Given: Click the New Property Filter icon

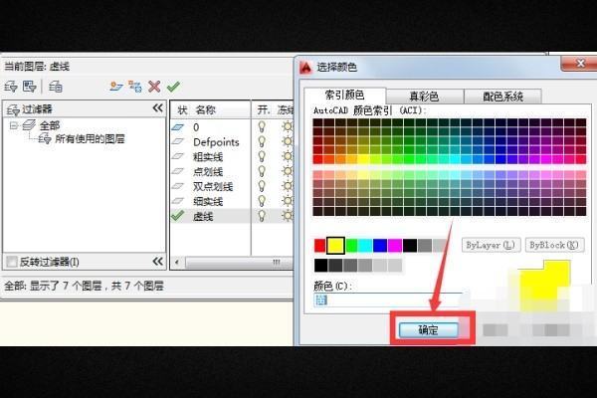Looking at the screenshot, I should 11,87.
